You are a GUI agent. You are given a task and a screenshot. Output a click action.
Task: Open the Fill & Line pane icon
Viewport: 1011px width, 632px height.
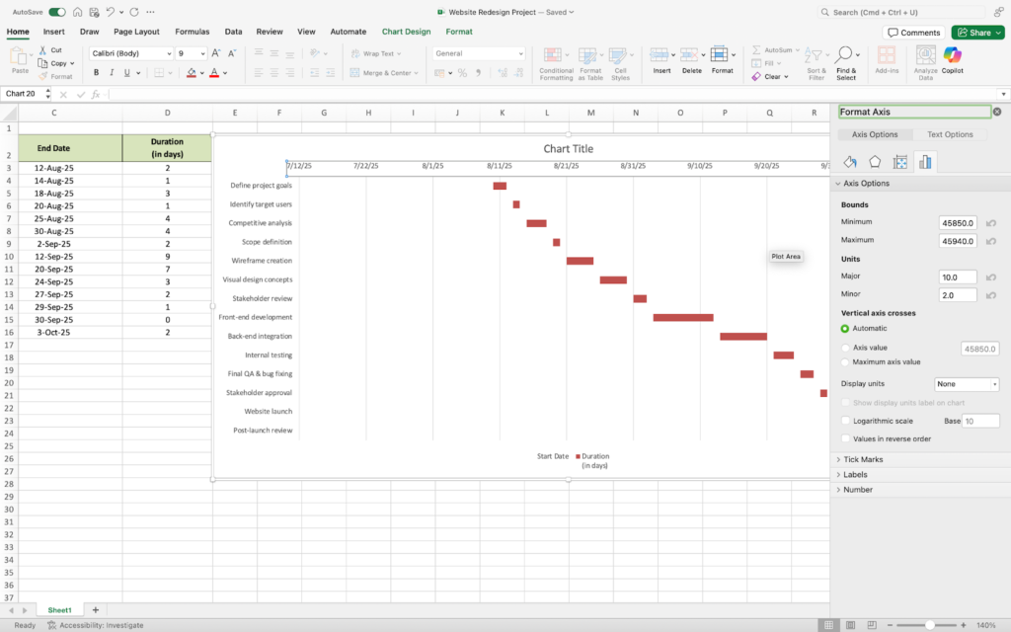(850, 162)
